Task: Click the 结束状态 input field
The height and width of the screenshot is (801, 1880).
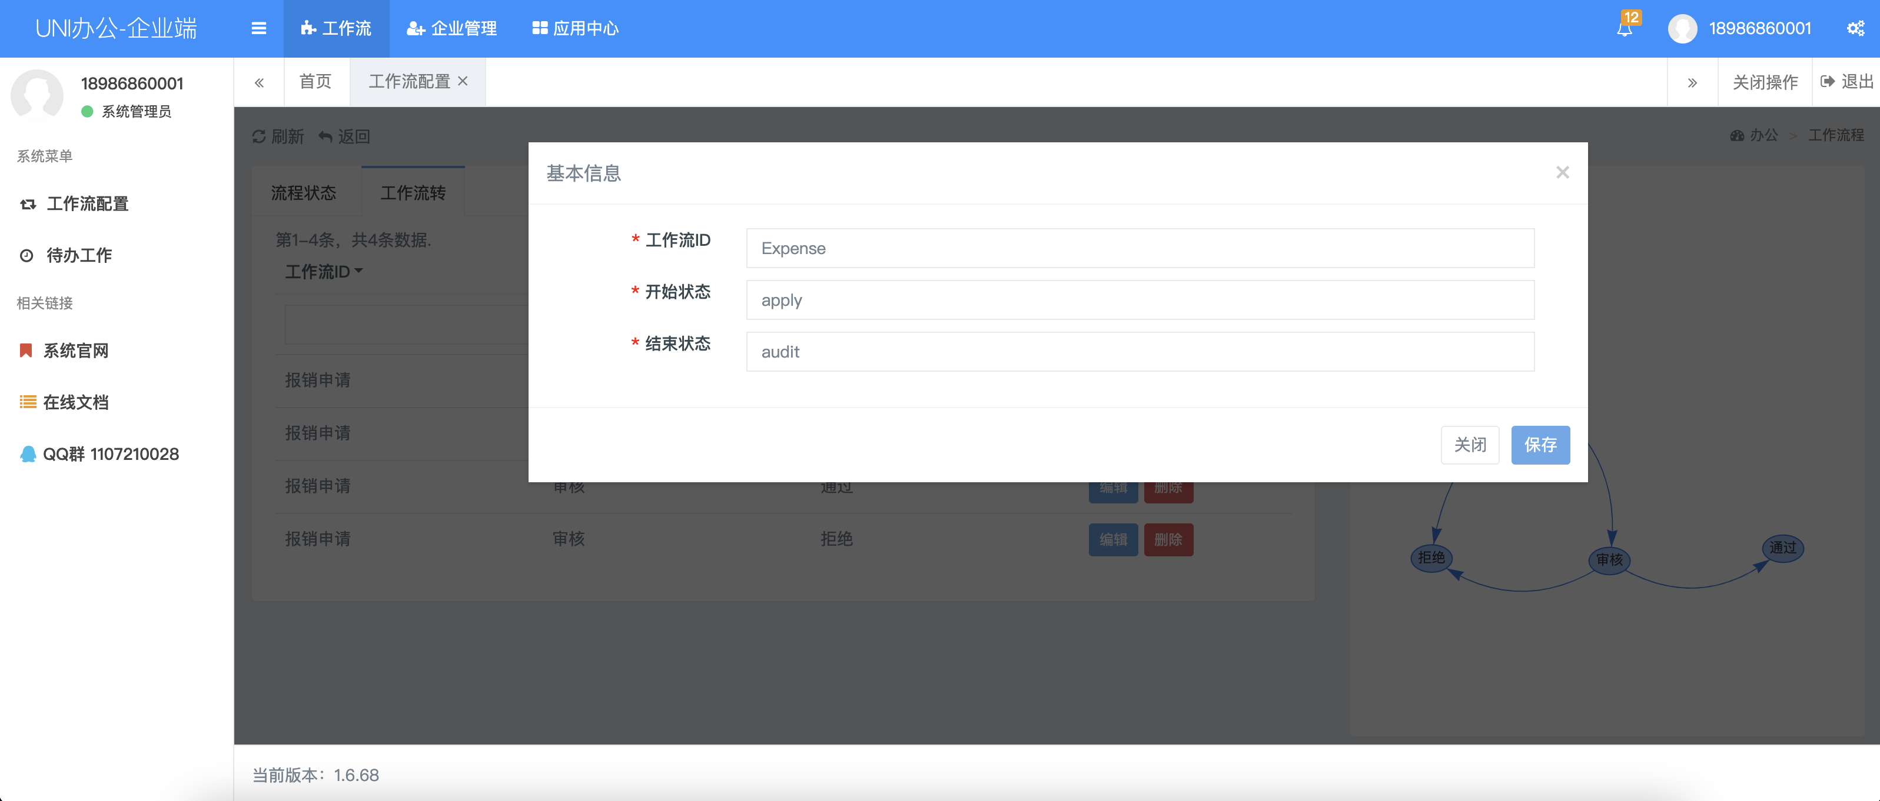Action: 1139,352
